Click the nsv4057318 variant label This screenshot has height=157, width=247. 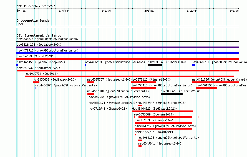(x=118, y=91)
